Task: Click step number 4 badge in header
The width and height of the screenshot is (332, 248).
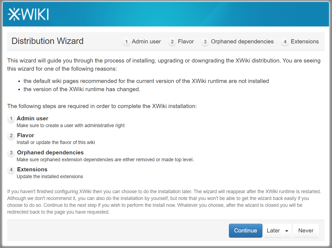Action: click(285, 42)
